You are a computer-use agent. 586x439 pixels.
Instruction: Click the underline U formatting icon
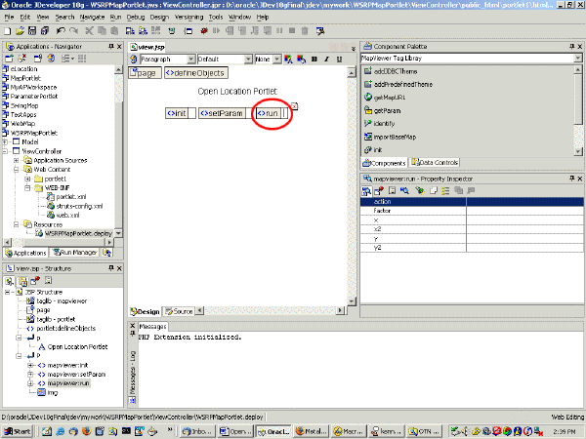coord(339,59)
